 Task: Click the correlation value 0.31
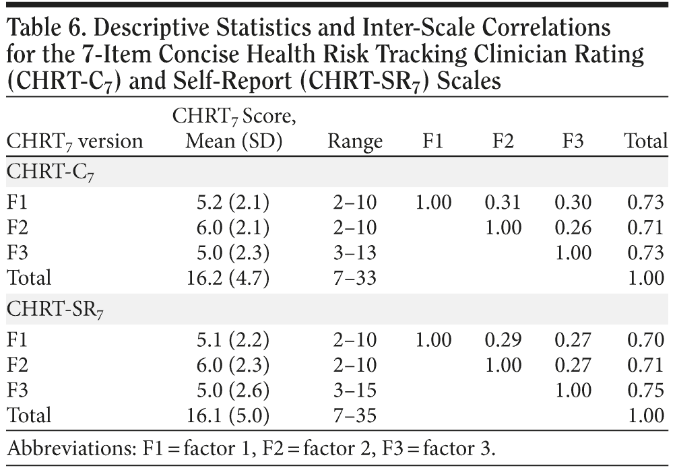point(503,203)
